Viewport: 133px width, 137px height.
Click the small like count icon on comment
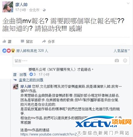tap(31, 74)
